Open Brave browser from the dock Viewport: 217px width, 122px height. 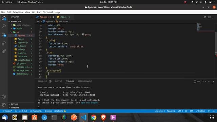tap(103, 118)
